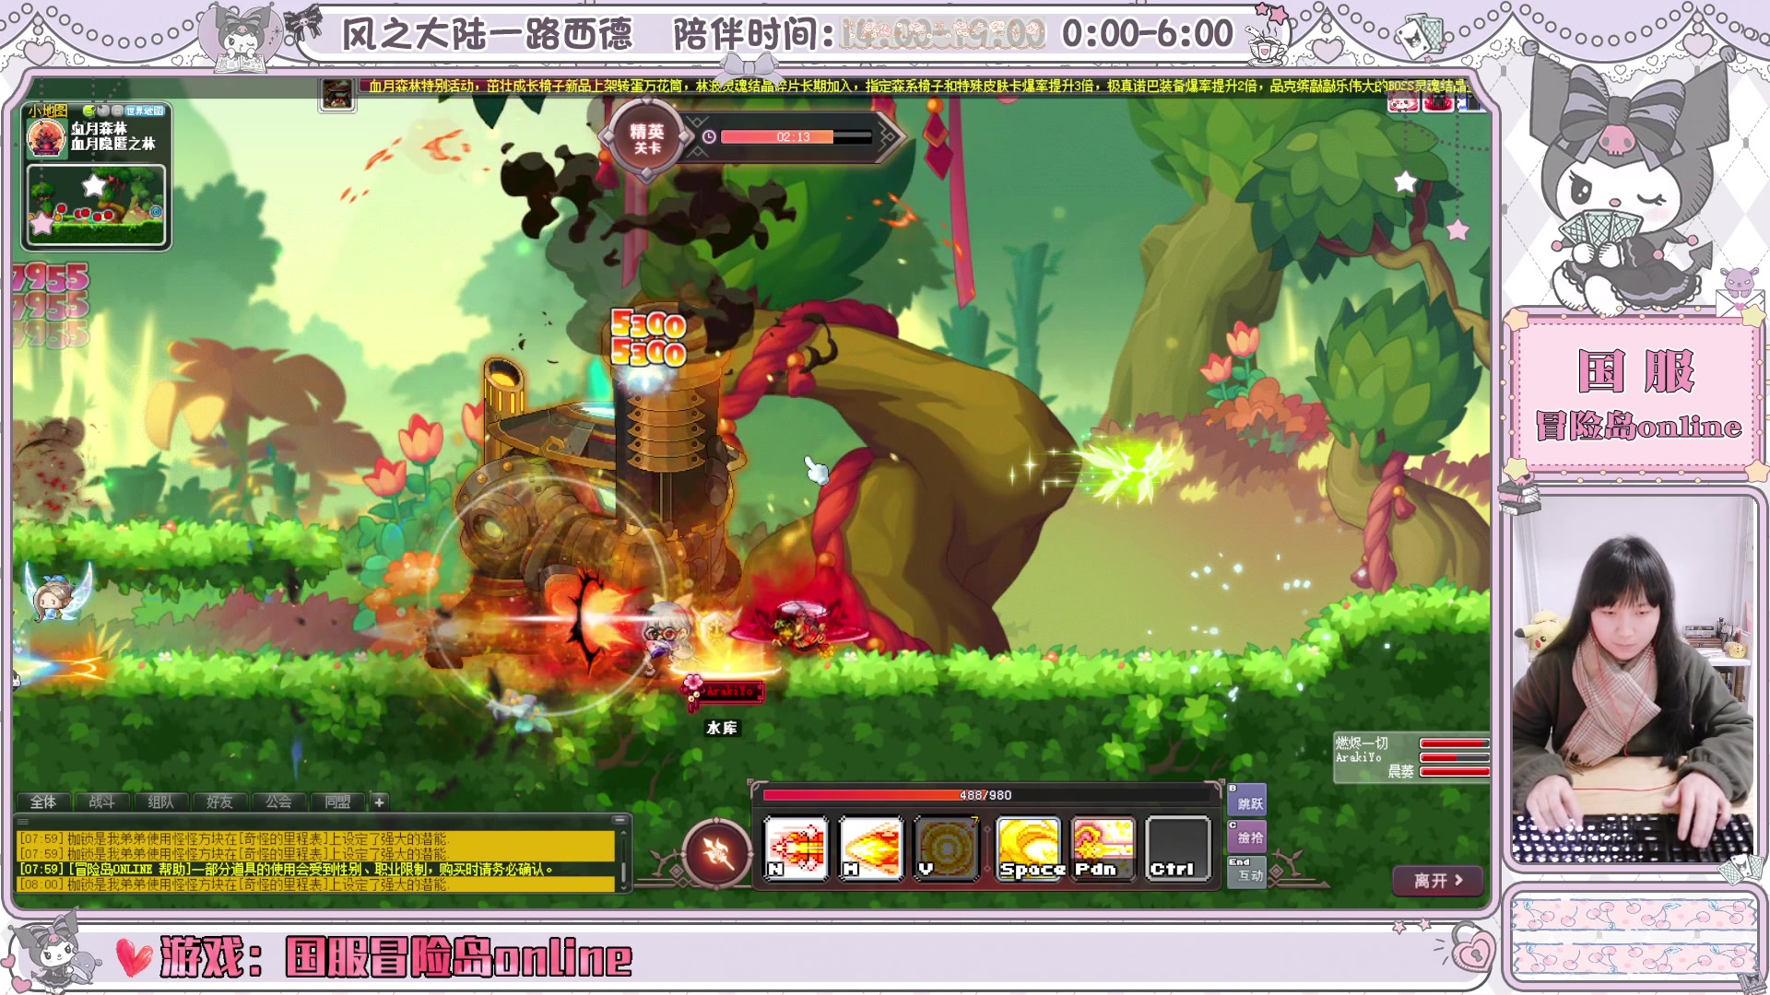Open the 世界地图 world map

point(145,111)
